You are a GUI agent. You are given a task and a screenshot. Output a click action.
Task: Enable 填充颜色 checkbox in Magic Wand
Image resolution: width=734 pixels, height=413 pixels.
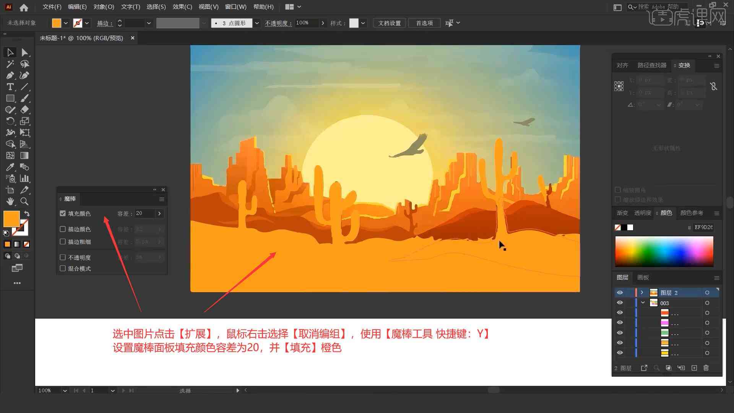click(x=62, y=213)
